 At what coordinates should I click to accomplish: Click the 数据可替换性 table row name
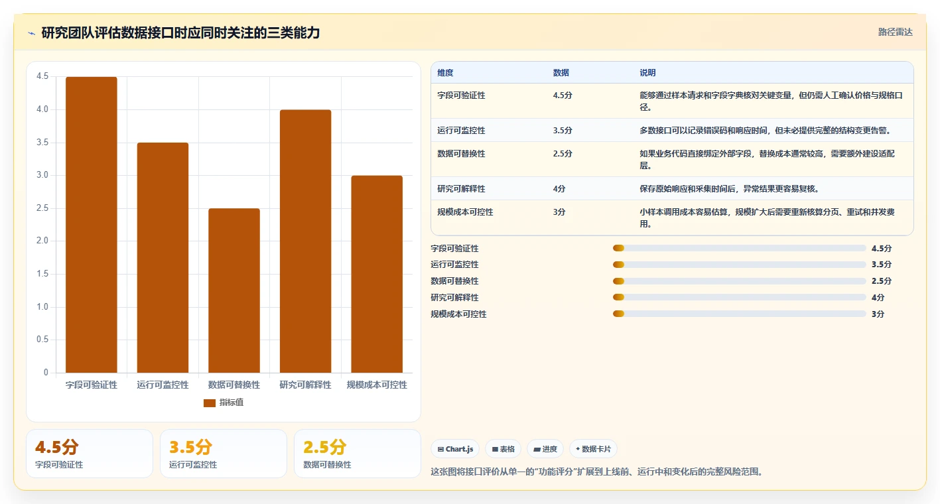click(x=462, y=154)
